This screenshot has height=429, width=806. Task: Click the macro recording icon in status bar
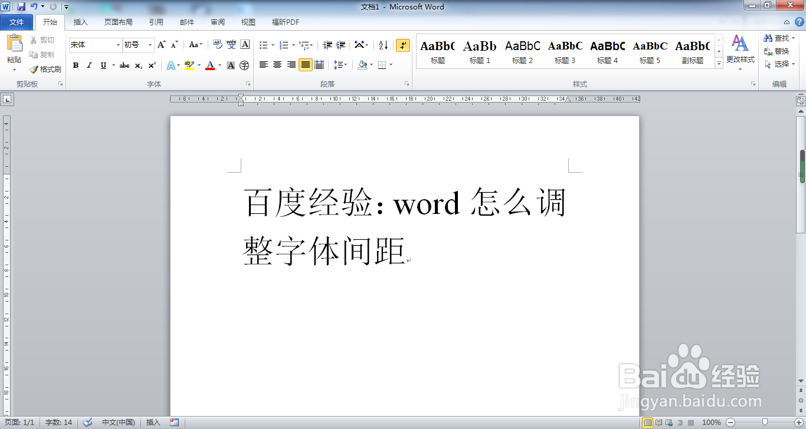pyautogui.click(x=174, y=423)
